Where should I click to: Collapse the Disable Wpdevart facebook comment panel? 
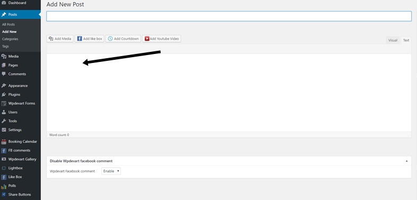(406, 161)
